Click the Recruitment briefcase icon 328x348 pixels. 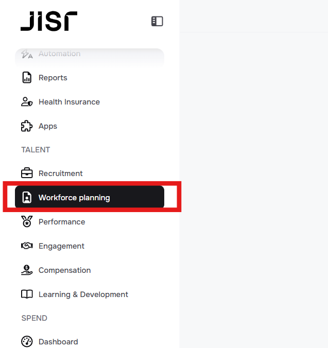(x=27, y=173)
